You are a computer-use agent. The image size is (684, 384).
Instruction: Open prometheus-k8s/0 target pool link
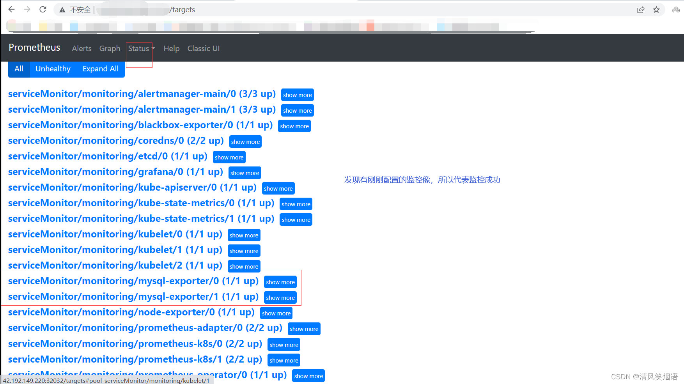135,344
